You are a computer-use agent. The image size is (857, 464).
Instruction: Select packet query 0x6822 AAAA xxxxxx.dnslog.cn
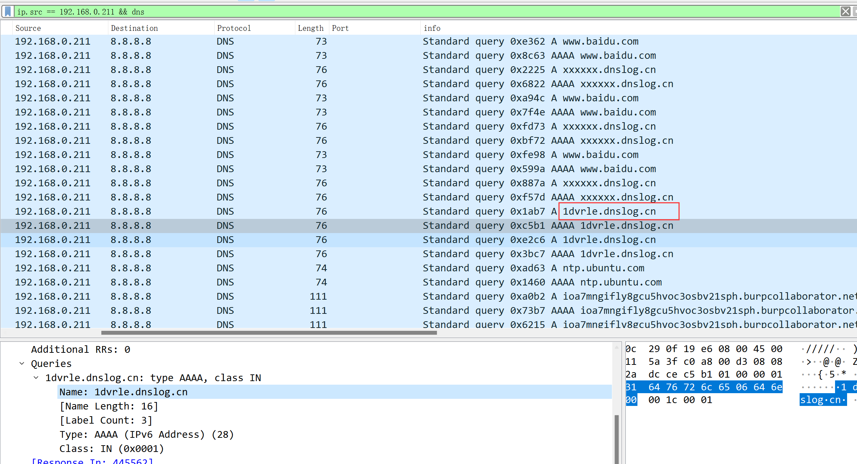(428, 84)
